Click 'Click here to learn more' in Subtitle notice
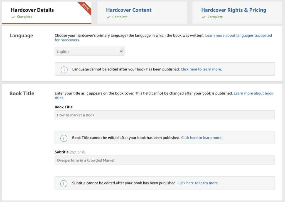The image size is (285, 202). pyautogui.click(x=198, y=183)
